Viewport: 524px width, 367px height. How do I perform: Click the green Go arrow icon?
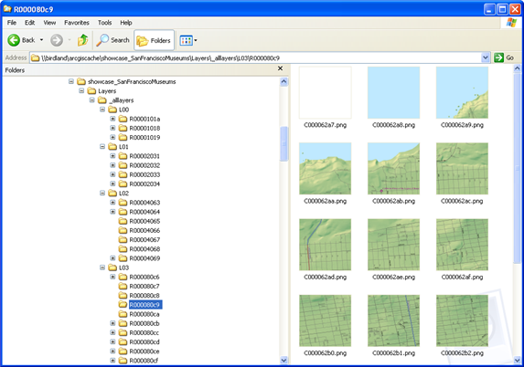498,58
